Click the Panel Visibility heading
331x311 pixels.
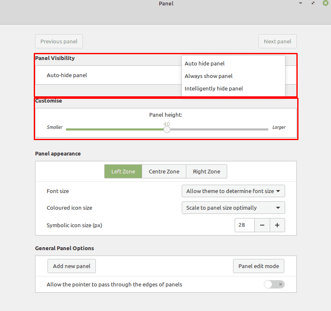(55, 58)
